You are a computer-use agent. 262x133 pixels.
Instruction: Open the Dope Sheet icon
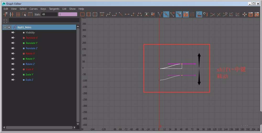tap(251, 14)
